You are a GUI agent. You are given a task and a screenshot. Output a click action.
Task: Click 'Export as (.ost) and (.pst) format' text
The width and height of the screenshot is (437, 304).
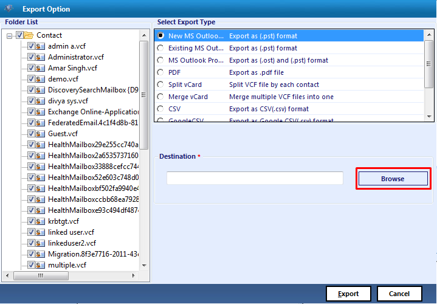point(279,60)
